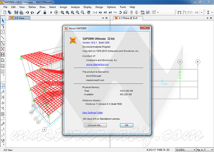
Task: Select the pointer selection tool in left toolbar
Action: [3, 21]
